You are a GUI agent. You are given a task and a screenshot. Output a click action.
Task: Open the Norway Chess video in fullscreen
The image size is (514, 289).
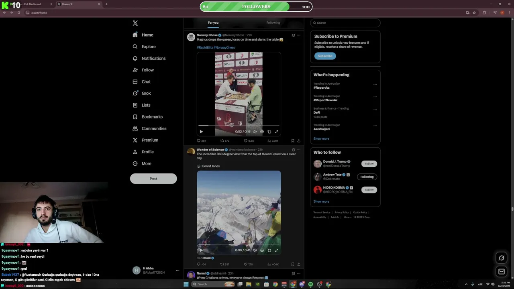pos(276,132)
